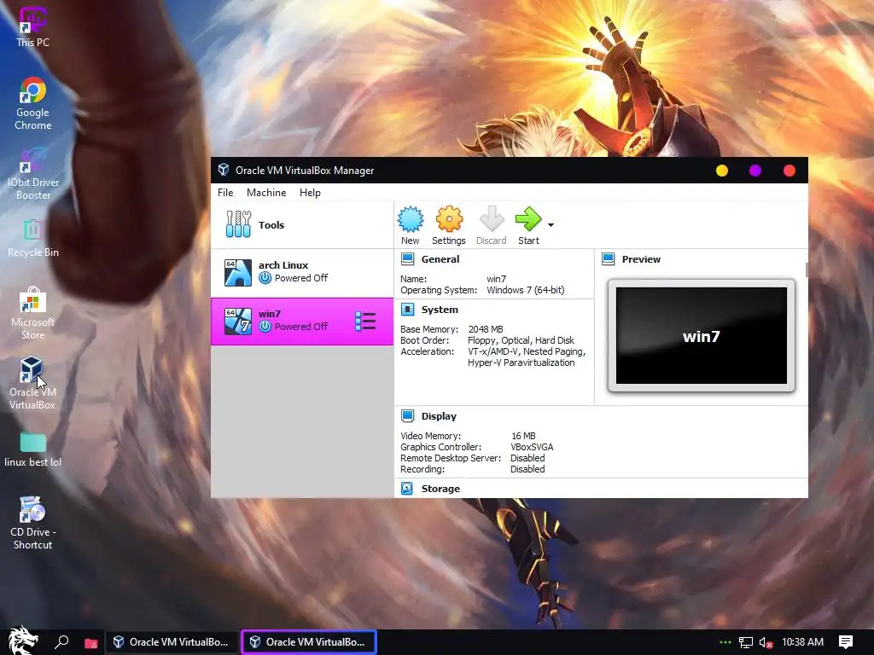874x655 pixels.
Task: Click the Preview panel monitor icon
Action: pyautogui.click(x=608, y=259)
